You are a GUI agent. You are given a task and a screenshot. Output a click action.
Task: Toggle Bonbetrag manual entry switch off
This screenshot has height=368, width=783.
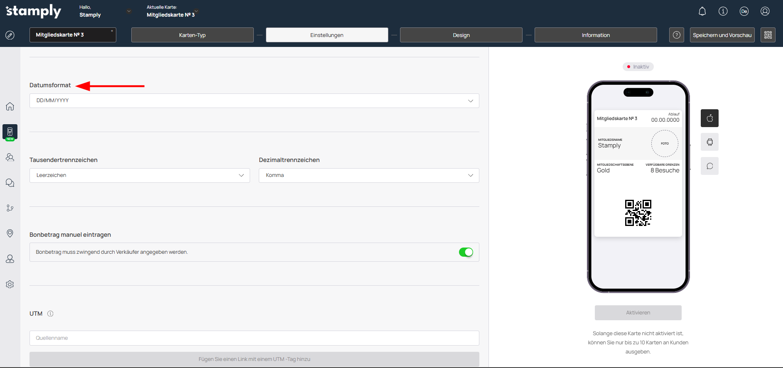coord(466,252)
